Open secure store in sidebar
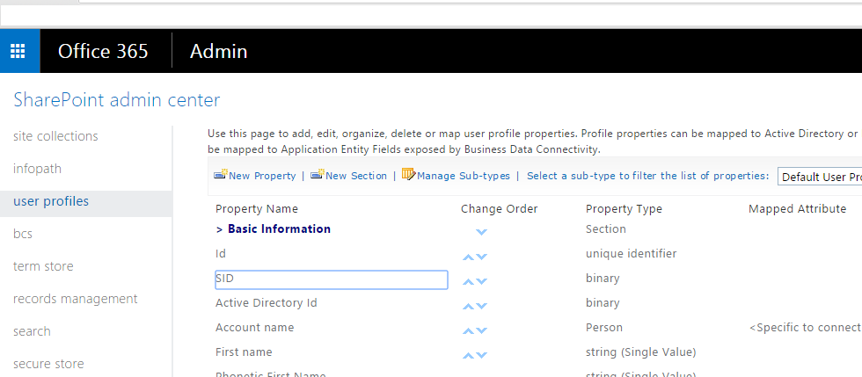 tap(48, 363)
